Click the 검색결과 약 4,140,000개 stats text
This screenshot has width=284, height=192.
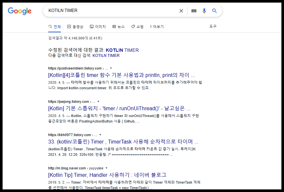[75, 38]
